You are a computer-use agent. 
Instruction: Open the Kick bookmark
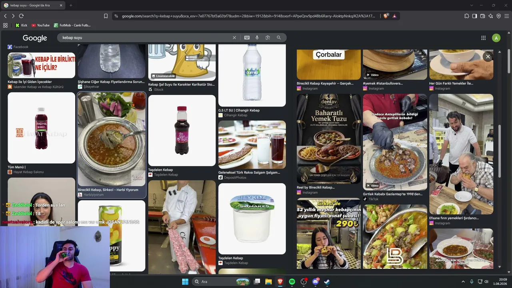pos(21,25)
